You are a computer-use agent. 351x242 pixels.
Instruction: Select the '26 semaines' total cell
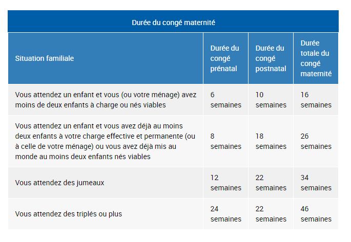(316, 141)
